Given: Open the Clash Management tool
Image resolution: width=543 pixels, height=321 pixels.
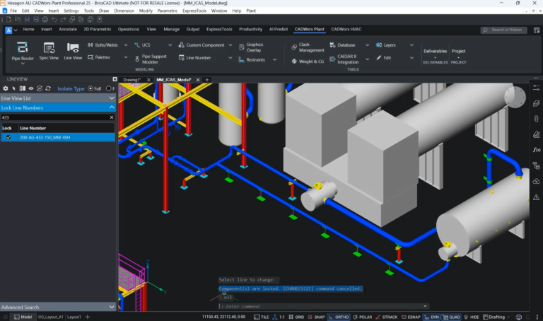Looking at the screenshot, I should [x=308, y=47].
